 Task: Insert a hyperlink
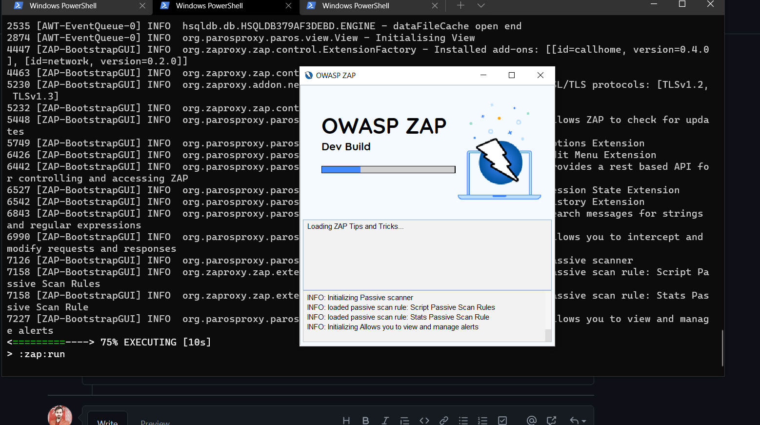(x=443, y=420)
